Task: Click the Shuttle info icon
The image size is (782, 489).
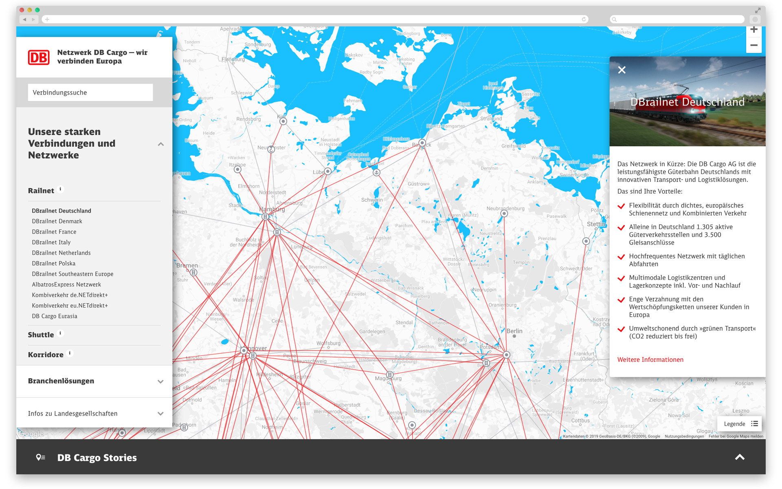Action: click(x=61, y=333)
